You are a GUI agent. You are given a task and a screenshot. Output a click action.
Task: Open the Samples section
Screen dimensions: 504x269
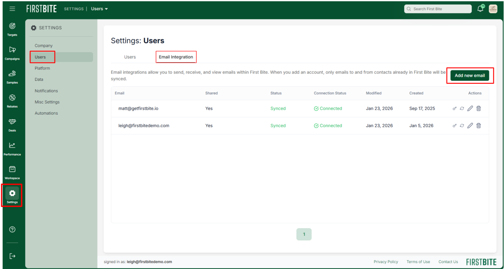point(12,77)
